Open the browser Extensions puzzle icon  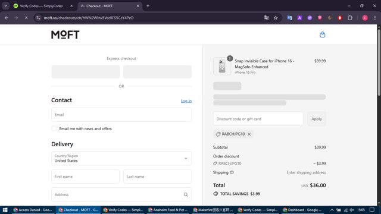pos(350,18)
